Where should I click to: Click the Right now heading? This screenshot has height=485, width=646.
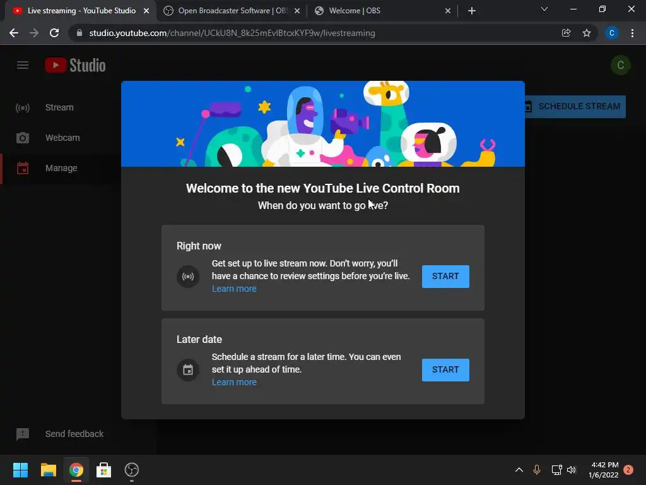click(199, 246)
